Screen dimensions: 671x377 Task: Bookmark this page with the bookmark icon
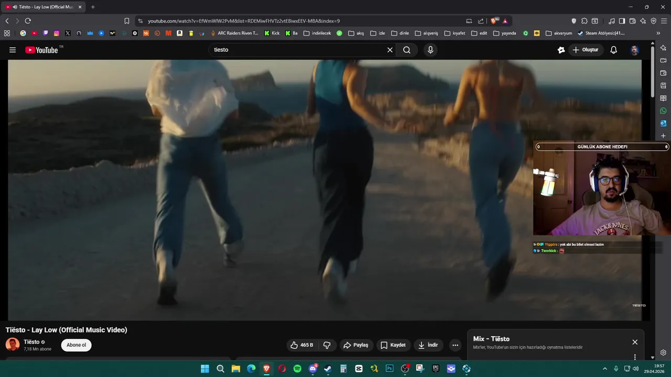click(127, 21)
